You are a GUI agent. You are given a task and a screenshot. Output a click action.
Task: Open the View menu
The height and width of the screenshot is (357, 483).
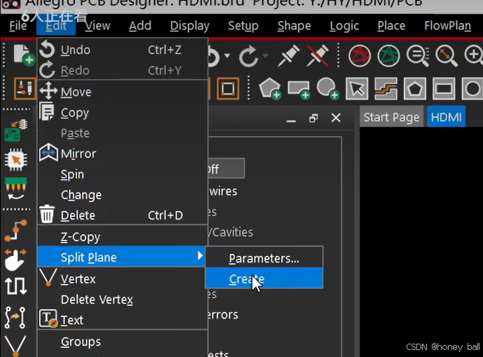[x=97, y=25]
